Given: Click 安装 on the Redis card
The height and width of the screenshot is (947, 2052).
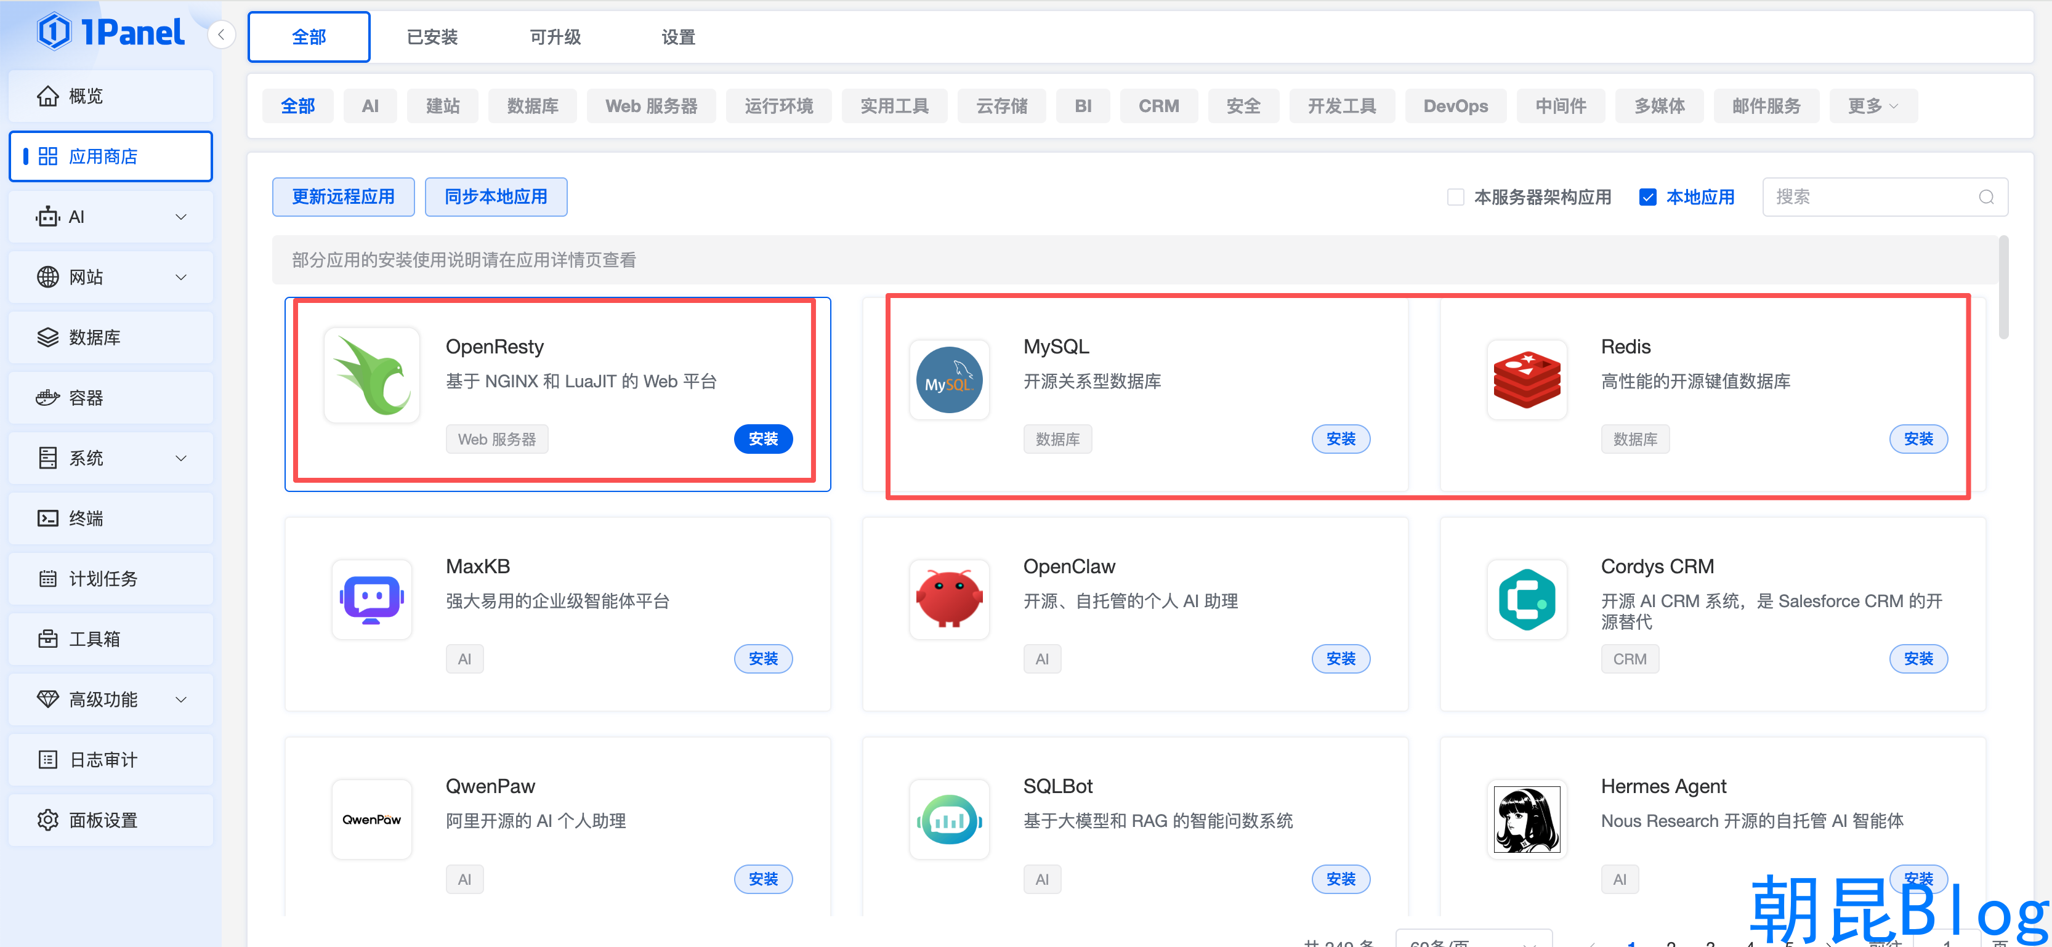Looking at the screenshot, I should [1919, 439].
